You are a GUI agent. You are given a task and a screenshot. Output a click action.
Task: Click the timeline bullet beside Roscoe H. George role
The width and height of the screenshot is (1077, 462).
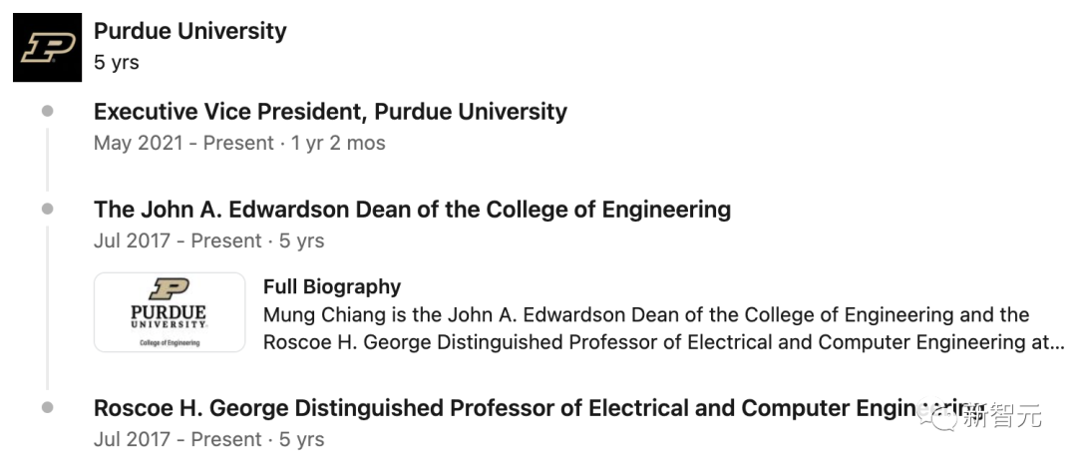pyautogui.click(x=47, y=407)
